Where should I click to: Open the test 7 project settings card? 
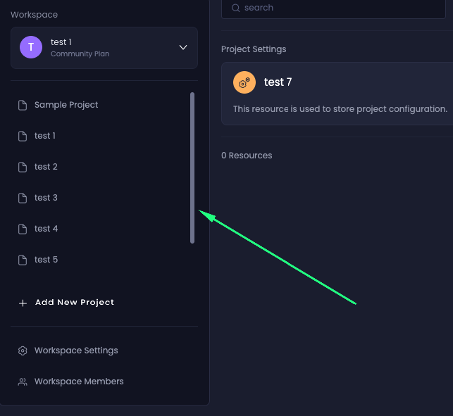click(337, 94)
